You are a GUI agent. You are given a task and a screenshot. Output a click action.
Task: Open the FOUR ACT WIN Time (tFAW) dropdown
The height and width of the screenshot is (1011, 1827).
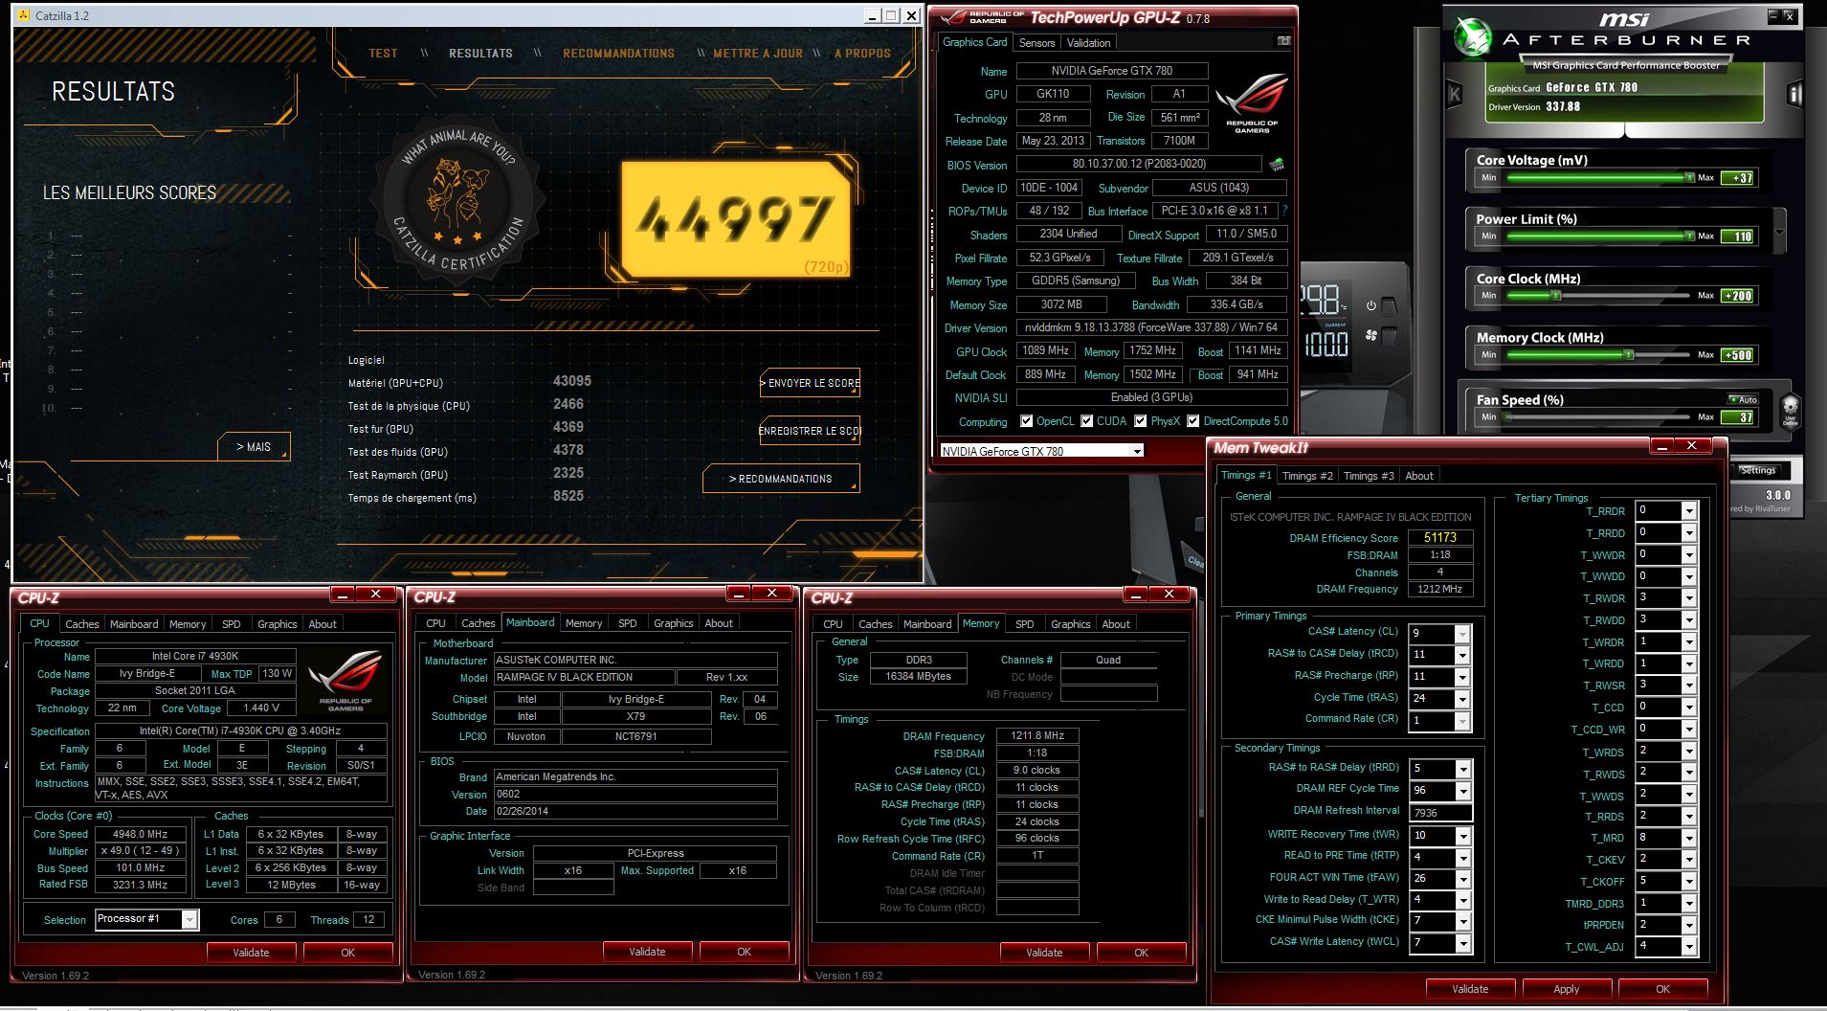(1461, 879)
